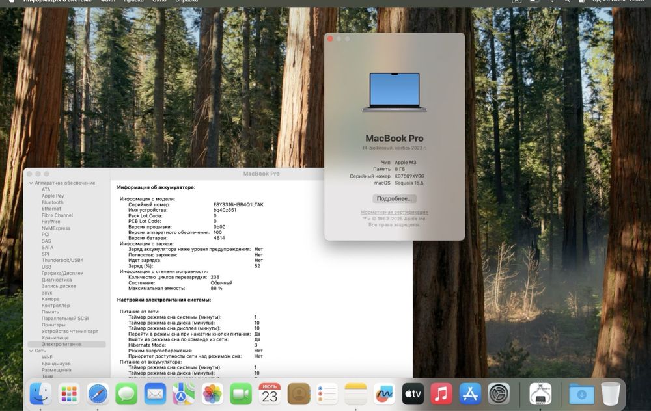Open the Apple TV app in the Dock
Screen dimensions: 651x411
pyautogui.click(x=413, y=393)
